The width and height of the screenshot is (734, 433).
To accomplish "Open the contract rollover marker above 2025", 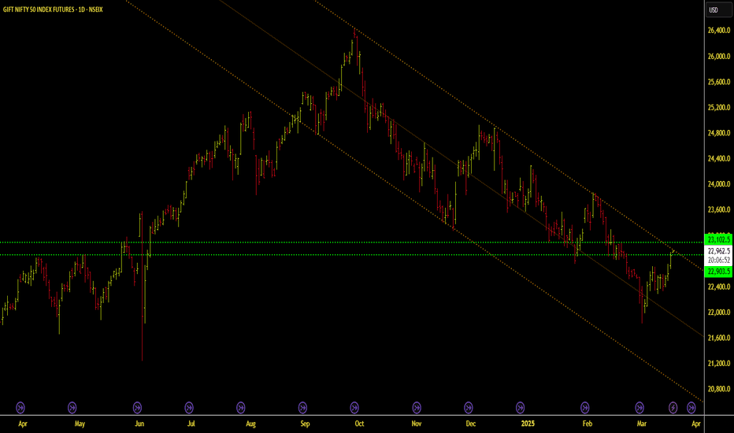I will pos(520,408).
